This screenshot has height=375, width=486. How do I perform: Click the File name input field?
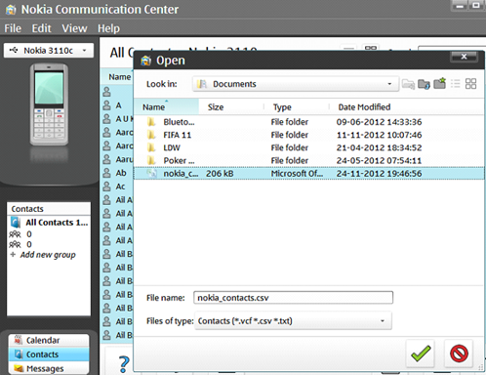[293, 298]
